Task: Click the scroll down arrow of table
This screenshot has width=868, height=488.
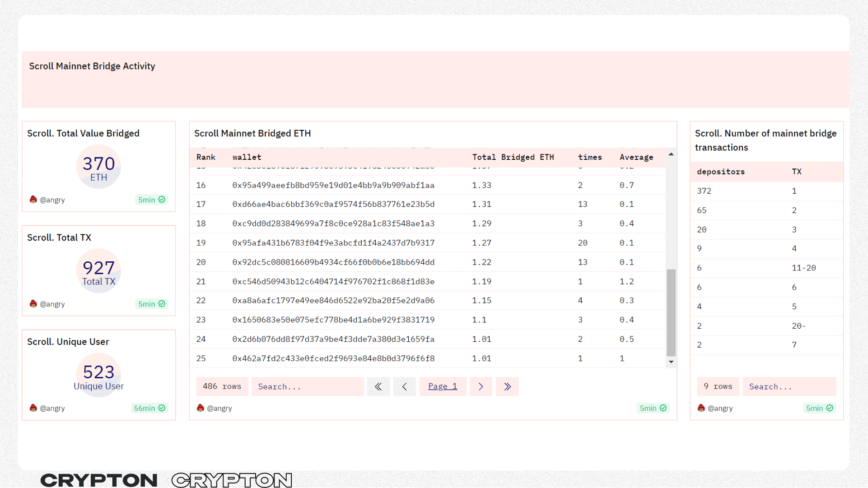Action: click(671, 362)
